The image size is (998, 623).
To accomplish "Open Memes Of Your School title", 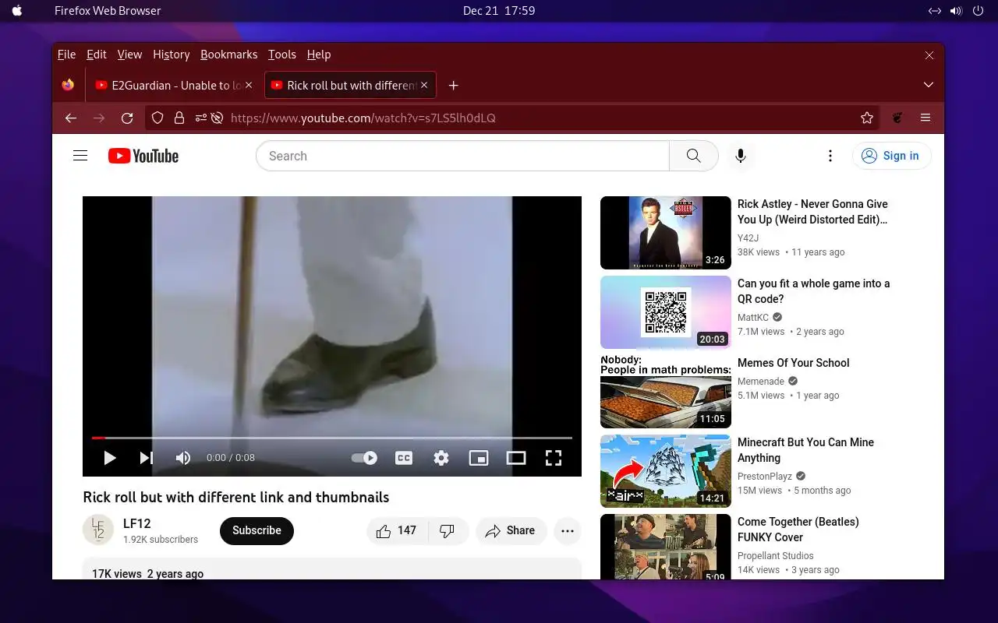I will tap(793, 363).
